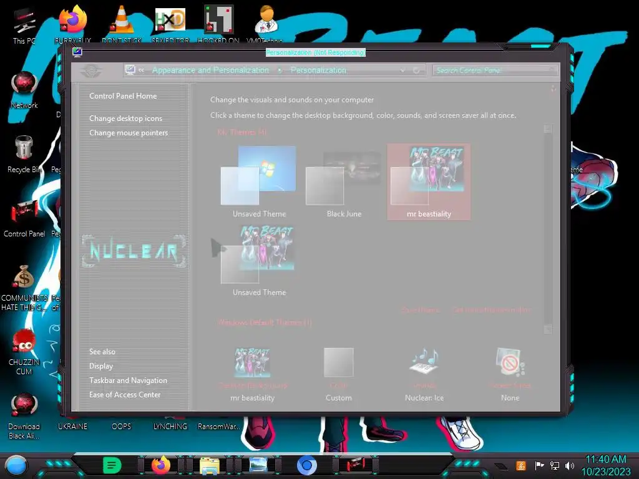The height and width of the screenshot is (479, 639).
Task: Open the Recycle Bin desktop icon
Action: 24,154
